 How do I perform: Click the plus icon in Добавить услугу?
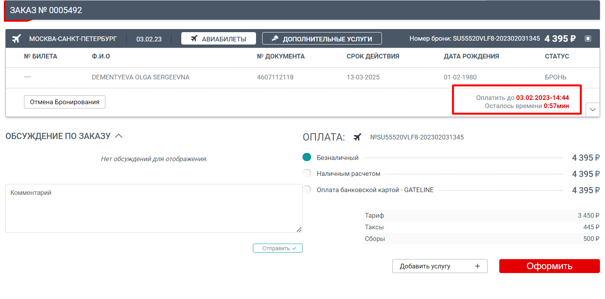477,266
